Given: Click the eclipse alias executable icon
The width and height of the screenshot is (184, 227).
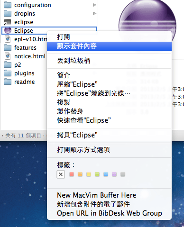Looking at the screenshot, I should coord(8,22).
